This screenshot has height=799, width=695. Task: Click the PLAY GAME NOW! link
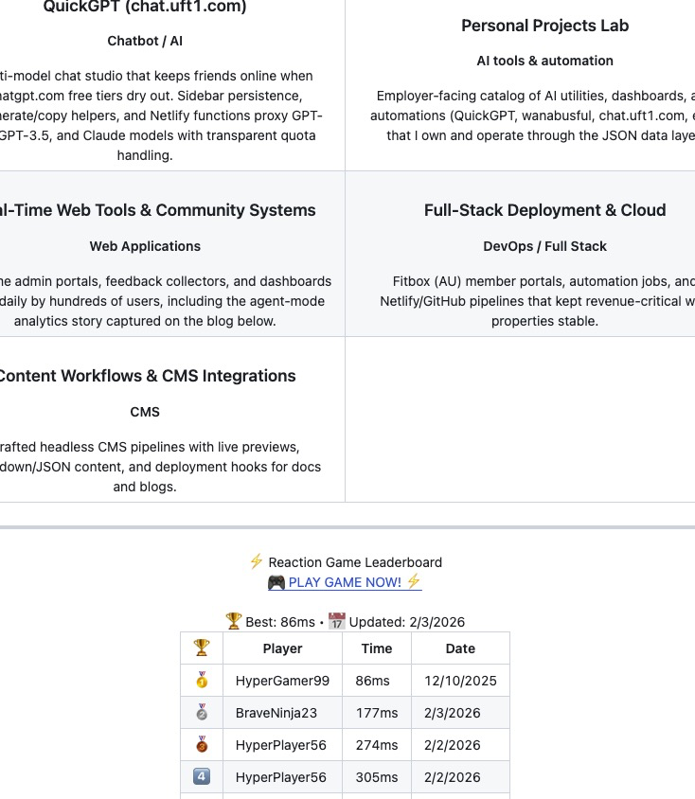point(345,582)
